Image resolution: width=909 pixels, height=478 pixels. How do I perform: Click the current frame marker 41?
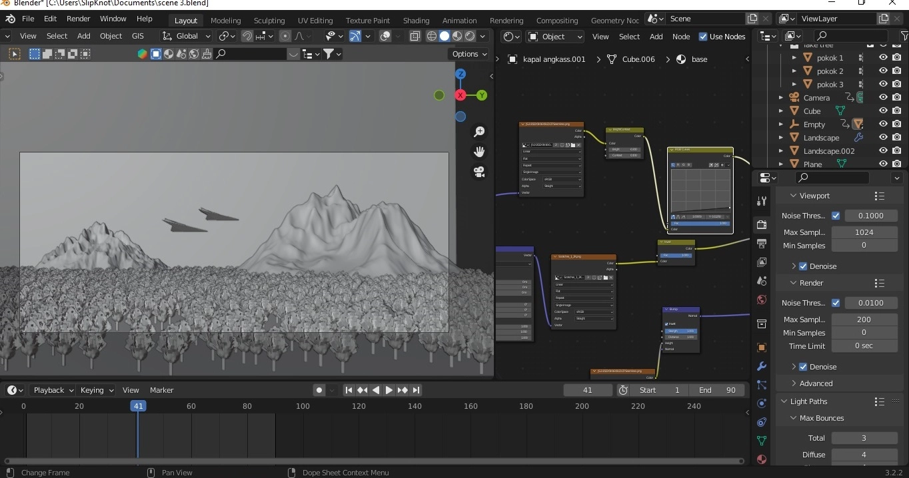point(138,406)
